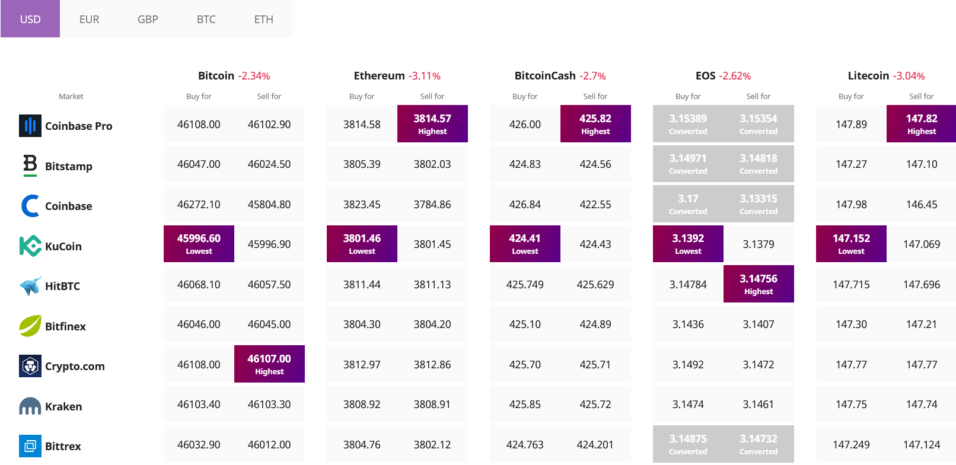Image resolution: width=956 pixels, height=465 pixels.
Task: Click the Litecoin column heading
Action: click(868, 75)
